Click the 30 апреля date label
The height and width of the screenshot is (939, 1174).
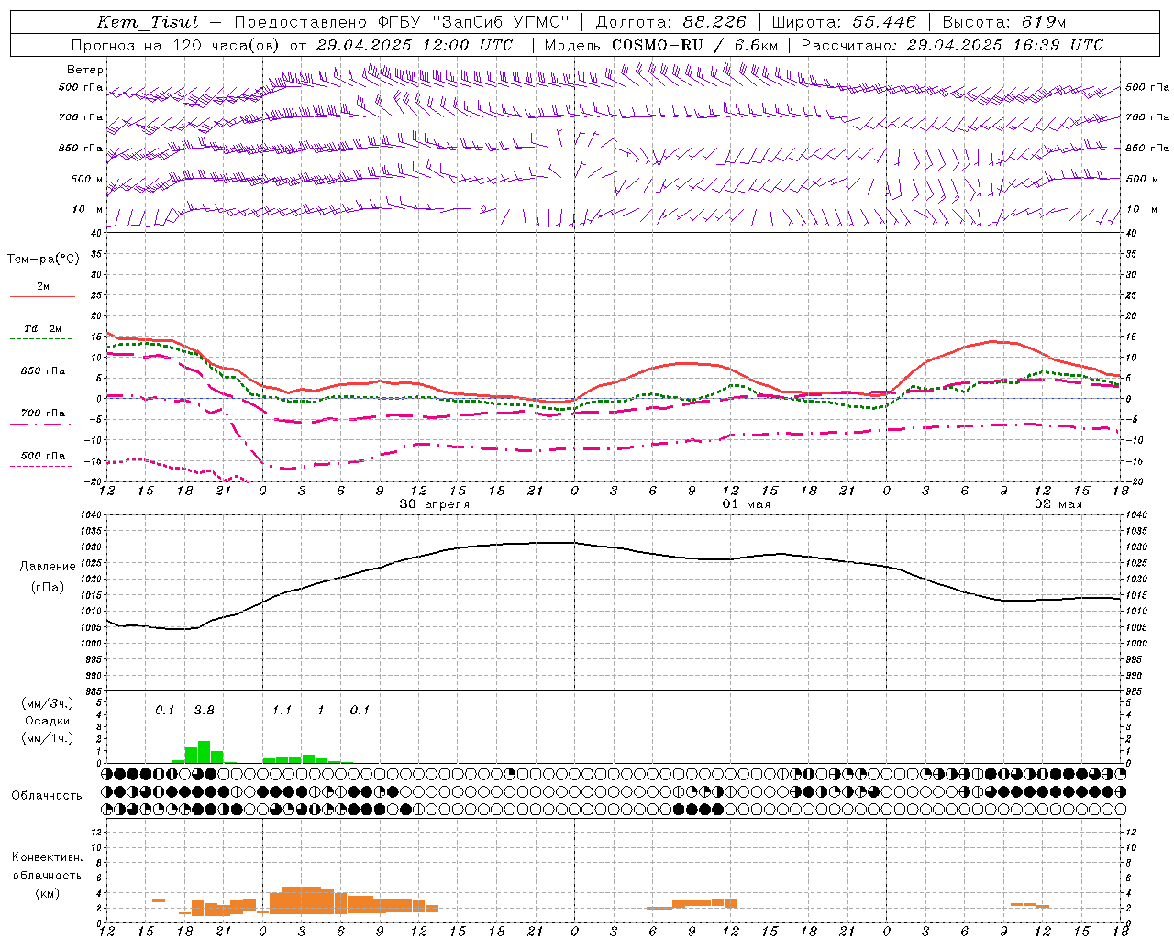point(434,504)
